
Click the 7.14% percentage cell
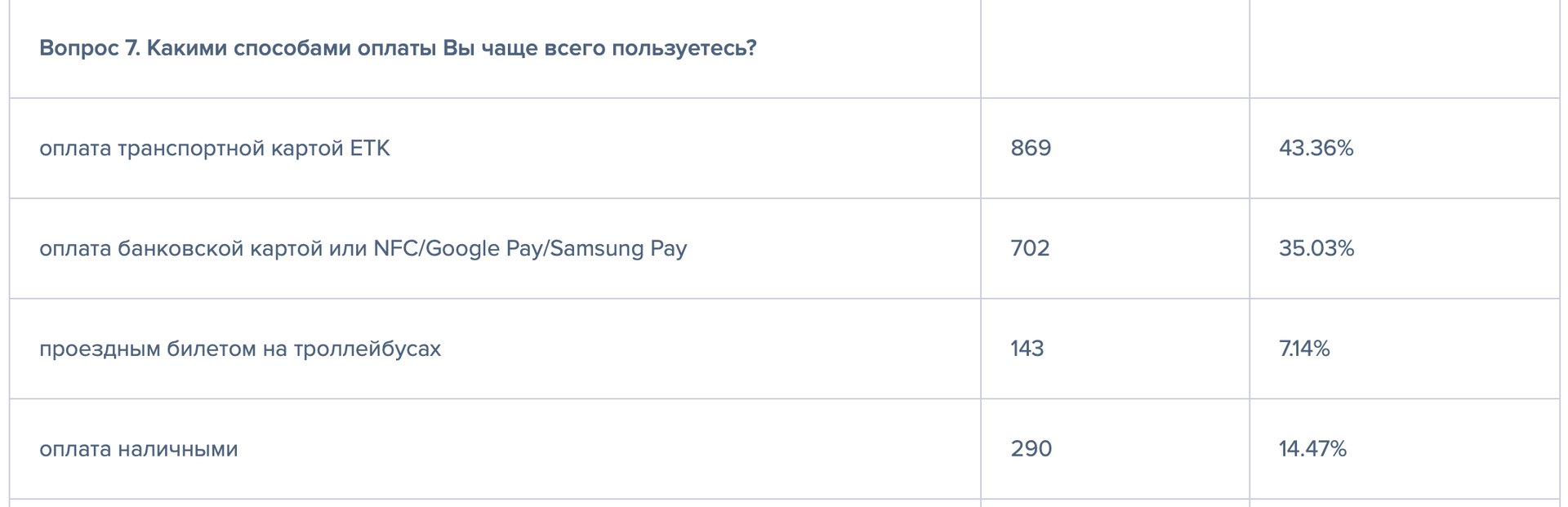pyautogui.click(x=1303, y=349)
